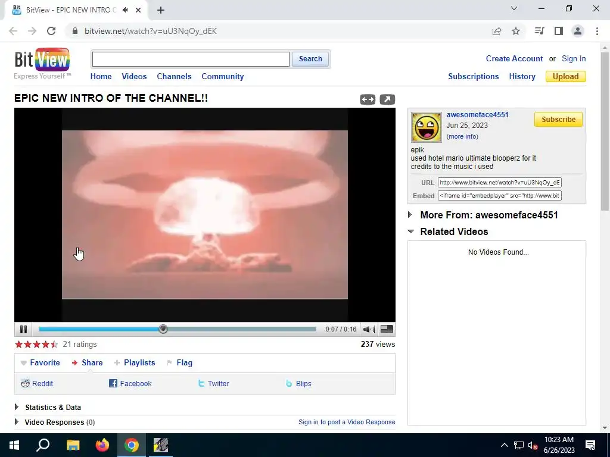This screenshot has width=610, height=457.
Task: Mute the tab via the tab audio icon
Action: click(125, 10)
